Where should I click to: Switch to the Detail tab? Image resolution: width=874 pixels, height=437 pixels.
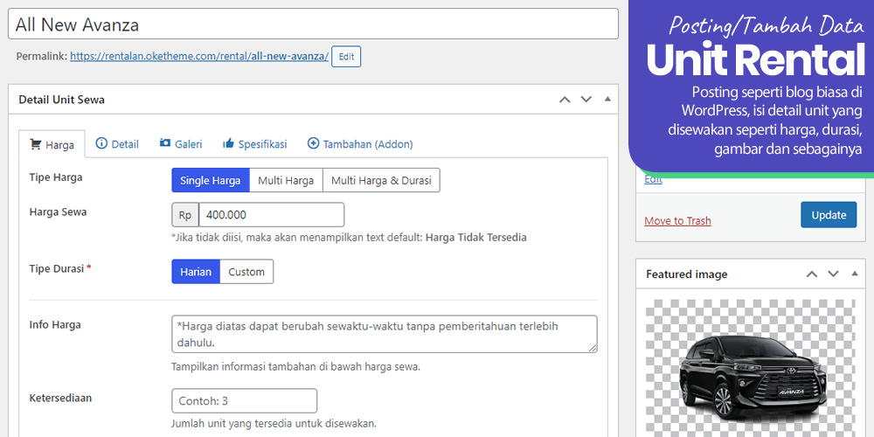coord(117,144)
